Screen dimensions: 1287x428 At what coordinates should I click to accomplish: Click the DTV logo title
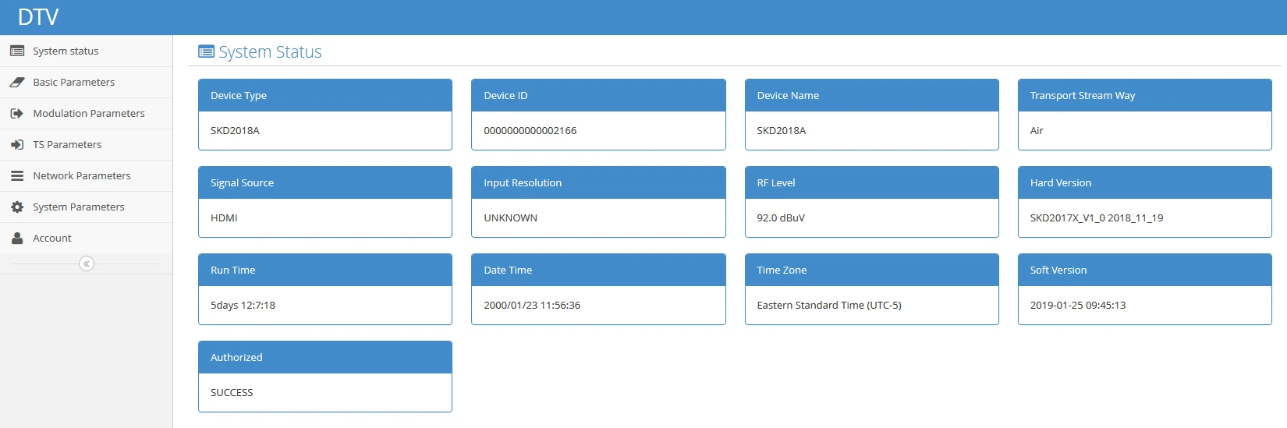click(38, 17)
